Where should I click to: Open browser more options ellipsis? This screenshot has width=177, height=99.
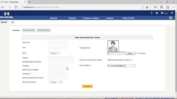174,7
